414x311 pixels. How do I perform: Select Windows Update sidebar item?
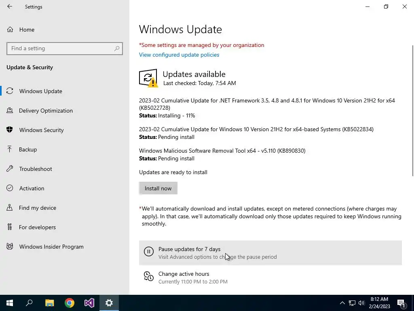65,91
